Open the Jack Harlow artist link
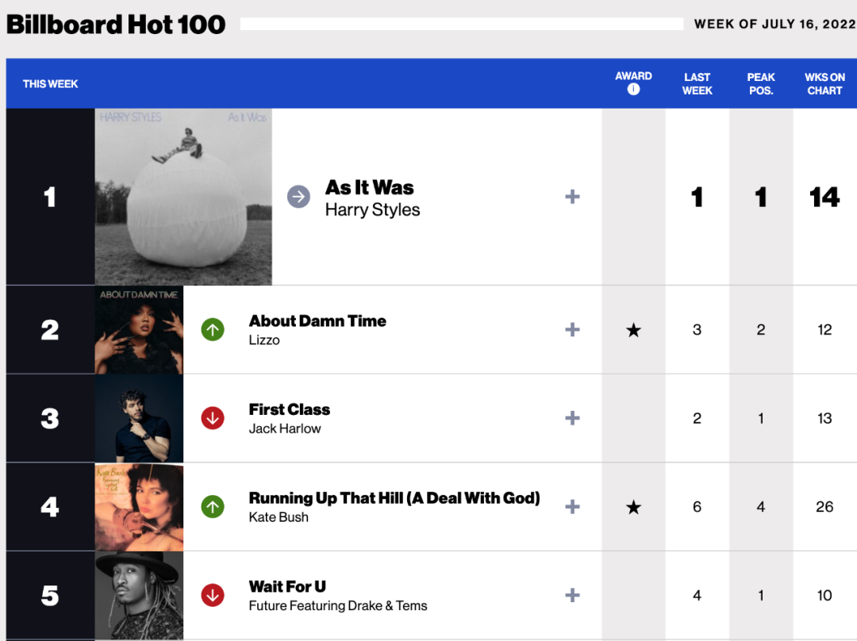This screenshot has width=857, height=641. coord(285,428)
